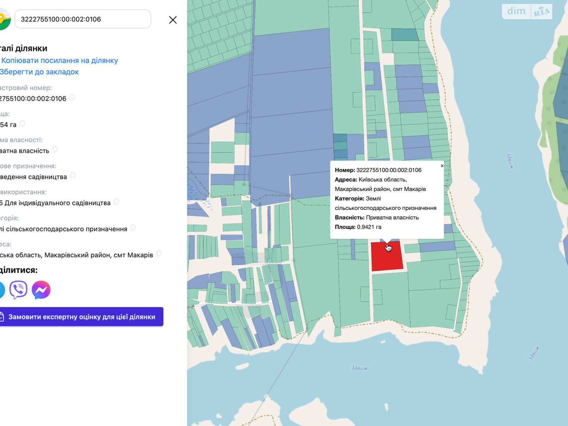
Task: Copy the land category text via icon
Action: pyautogui.click(x=133, y=228)
